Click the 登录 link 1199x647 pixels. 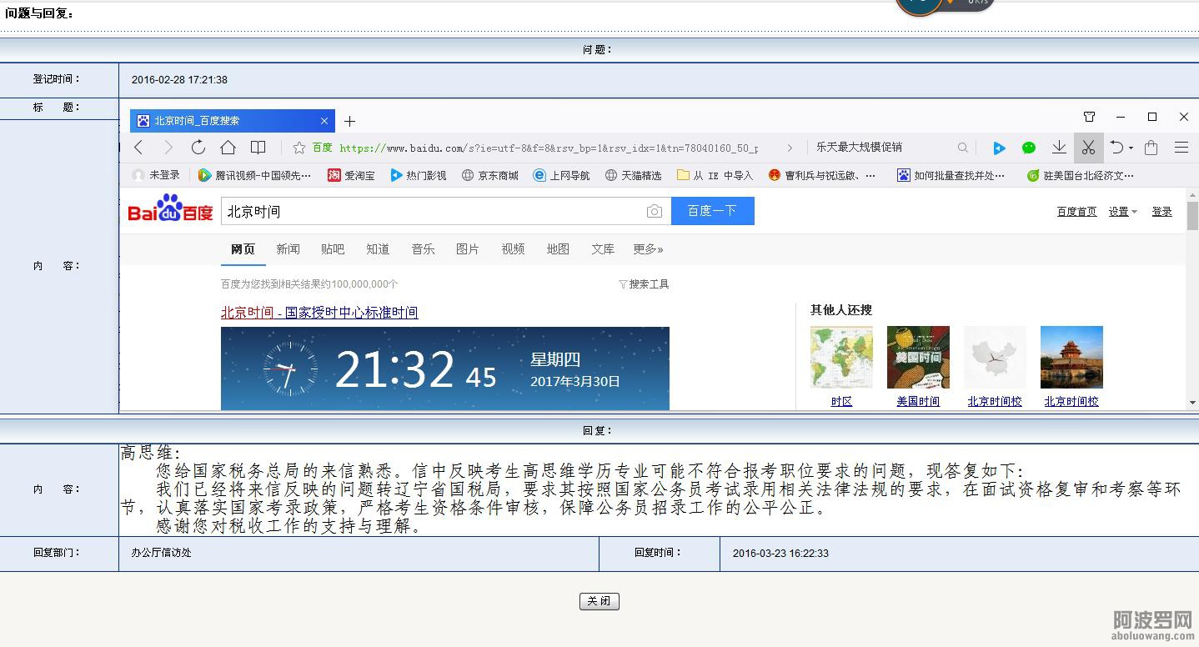tap(1162, 212)
